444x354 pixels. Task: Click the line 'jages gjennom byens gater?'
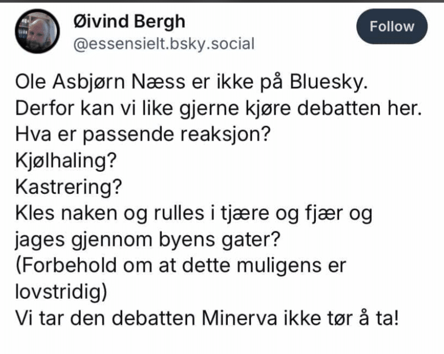pyautogui.click(x=148, y=240)
